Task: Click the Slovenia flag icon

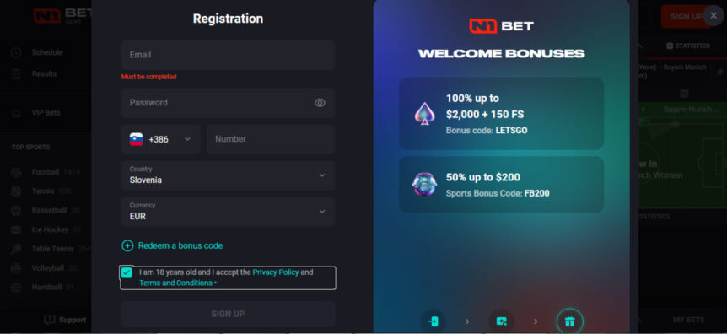Action: [136, 139]
